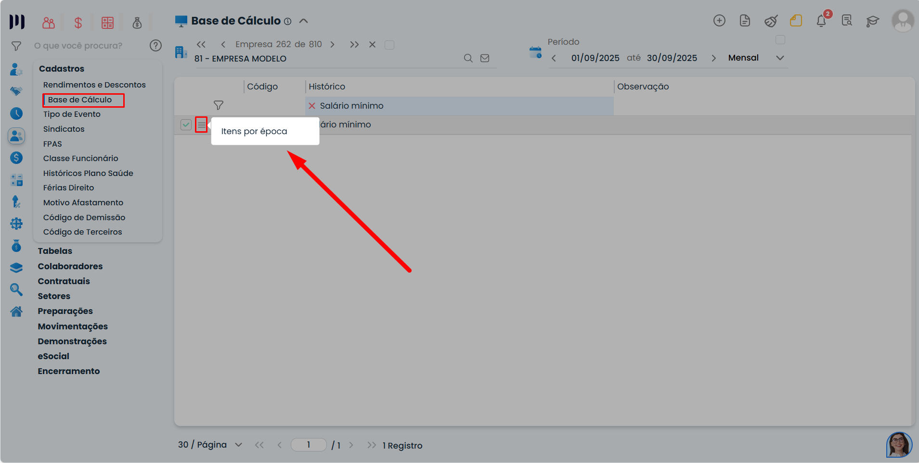Click the add (plus circle) icon in header
Image resolution: width=919 pixels, height=463 pixels.
(719, 21)
